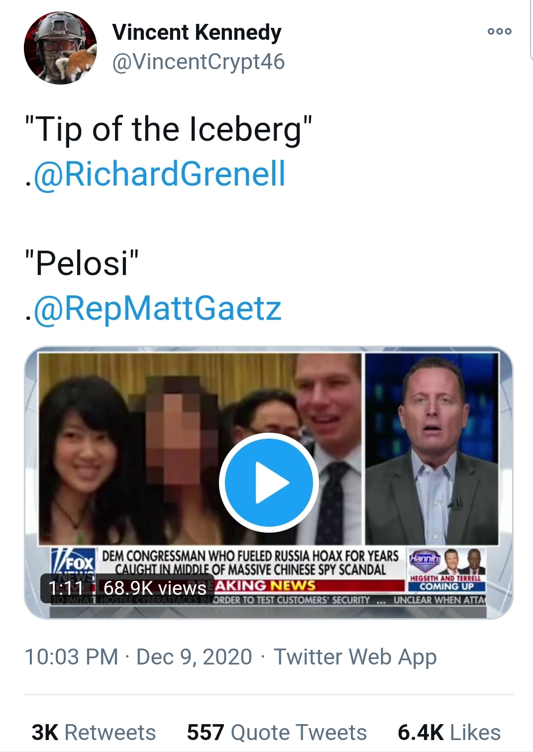Open the @VincentCrypt46 handle

pyautogui.click(x=199, y=62)
